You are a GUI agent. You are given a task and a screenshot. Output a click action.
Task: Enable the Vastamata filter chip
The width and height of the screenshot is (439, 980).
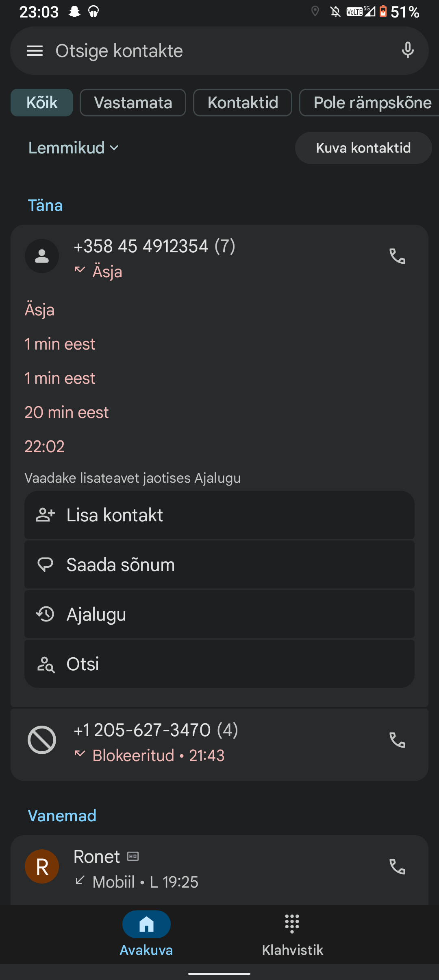[133, 103]
